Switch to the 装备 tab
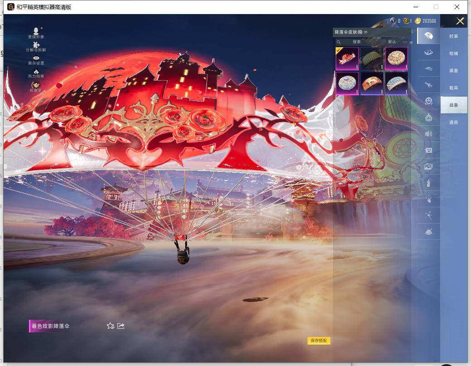This screenshot has width=471, height=366. tap(454, 70)
